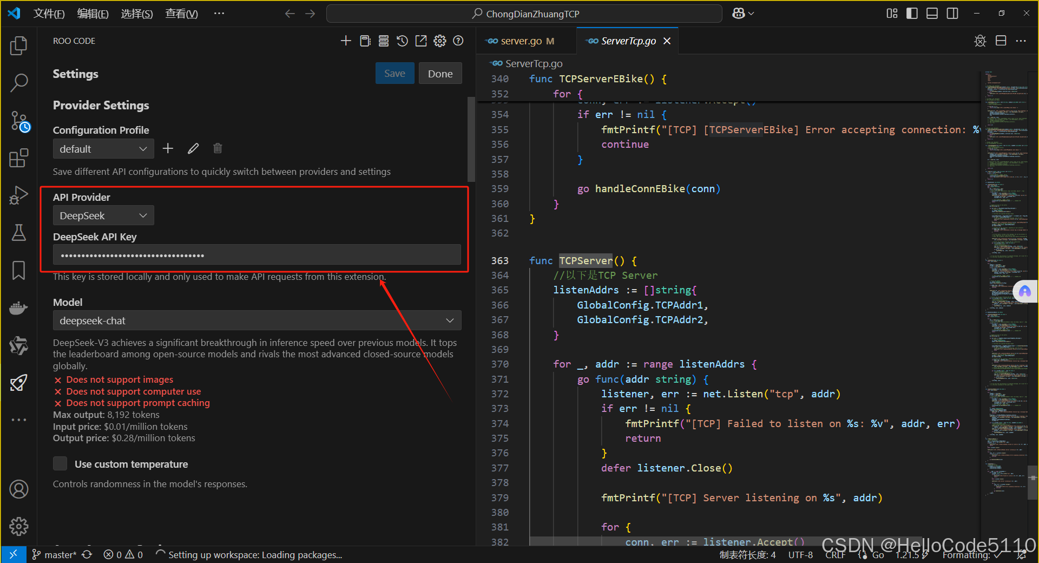Open Roo Code in a new editor tab
This screenshot has height=563, width=1039.
[420, 41]
